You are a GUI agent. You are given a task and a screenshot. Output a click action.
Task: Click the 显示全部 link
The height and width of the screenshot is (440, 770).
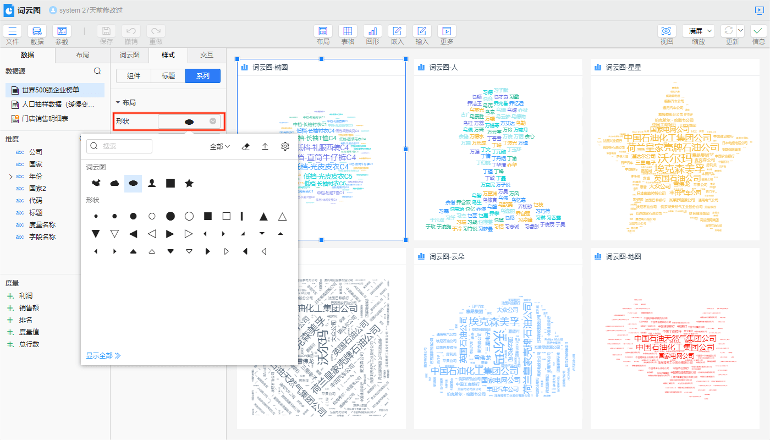(x=103, y=355)
